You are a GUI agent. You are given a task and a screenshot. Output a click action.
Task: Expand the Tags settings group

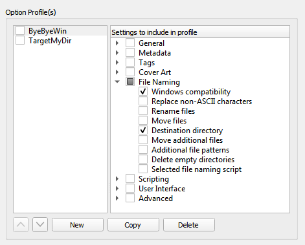coord(117,63)
